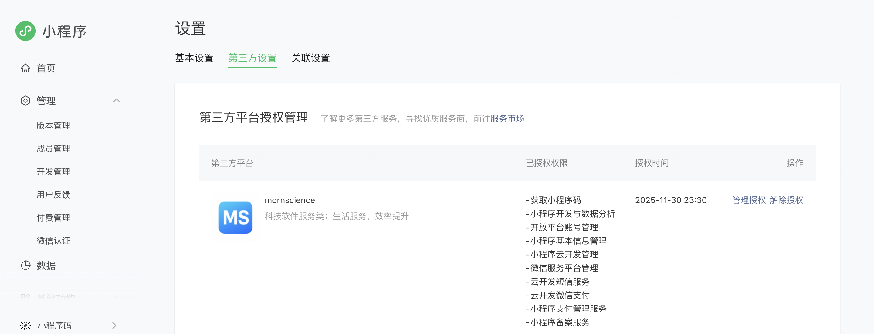The width and height of the screenshot is (874, 334).
Task: Expand the 小程序码 arrow
Action: tap(114, 325)
